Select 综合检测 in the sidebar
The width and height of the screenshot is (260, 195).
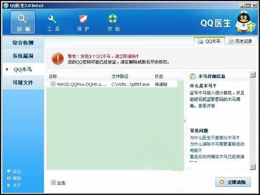23,43
